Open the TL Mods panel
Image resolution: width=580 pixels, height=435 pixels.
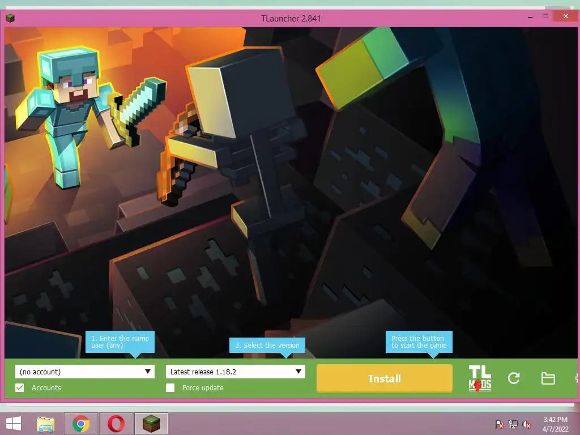point(480,378)
